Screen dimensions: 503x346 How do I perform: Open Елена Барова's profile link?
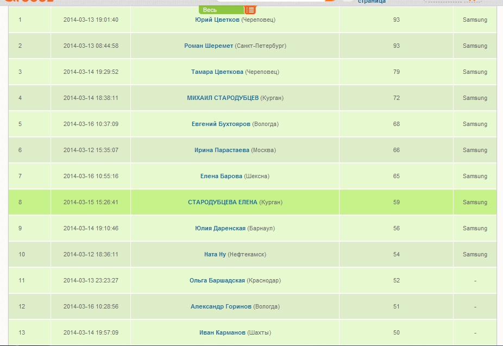coord(221,176)
